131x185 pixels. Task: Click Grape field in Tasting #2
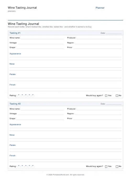[x=40, y=119]
